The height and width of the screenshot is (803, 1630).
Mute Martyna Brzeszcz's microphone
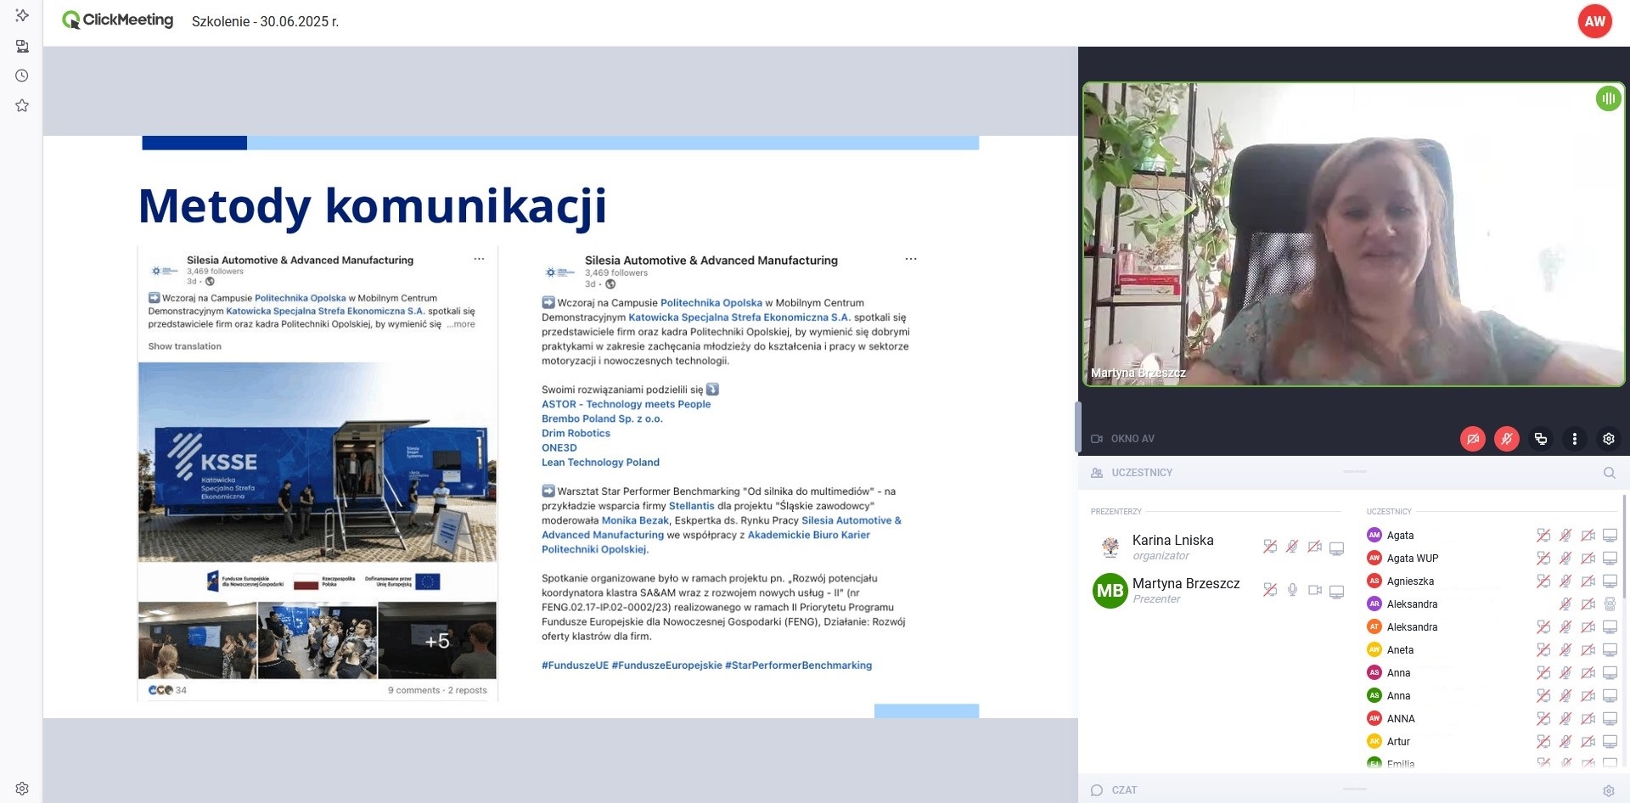coord(1292,590)
